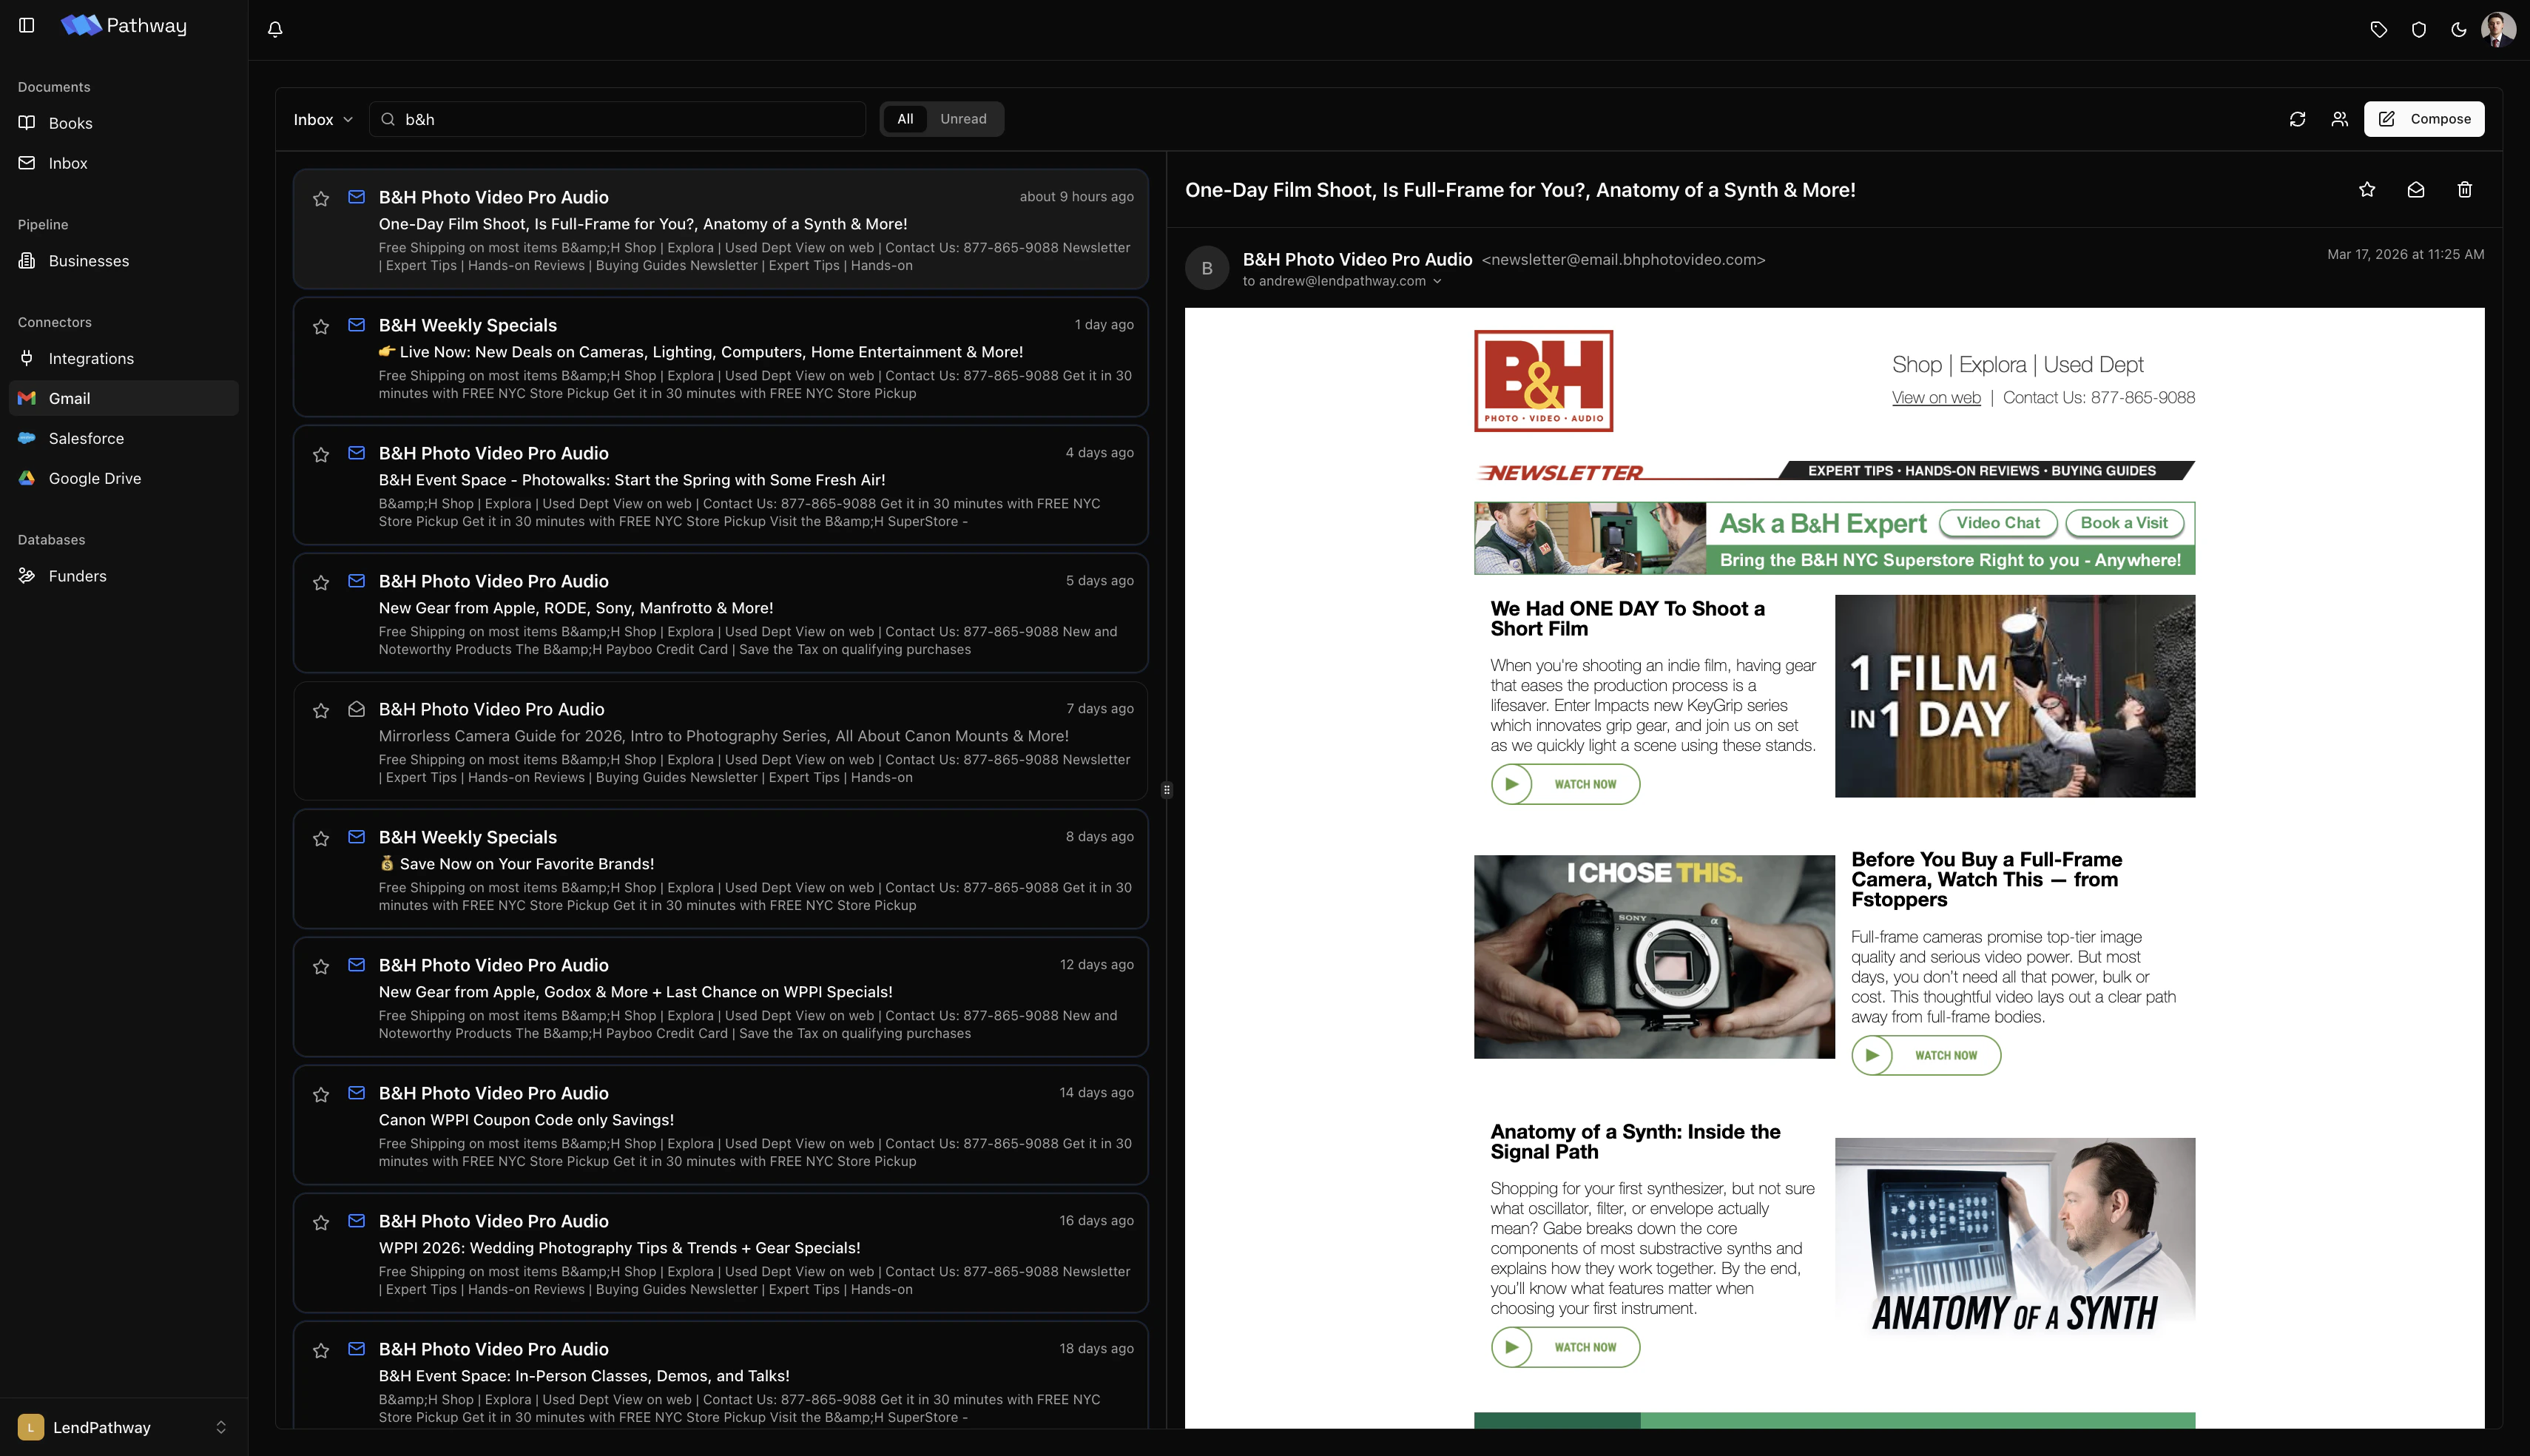The width and height of the screenshot is (2530, 1456).
Task: Open the Inbox folder dropdown
Action: tap(322, 119)
